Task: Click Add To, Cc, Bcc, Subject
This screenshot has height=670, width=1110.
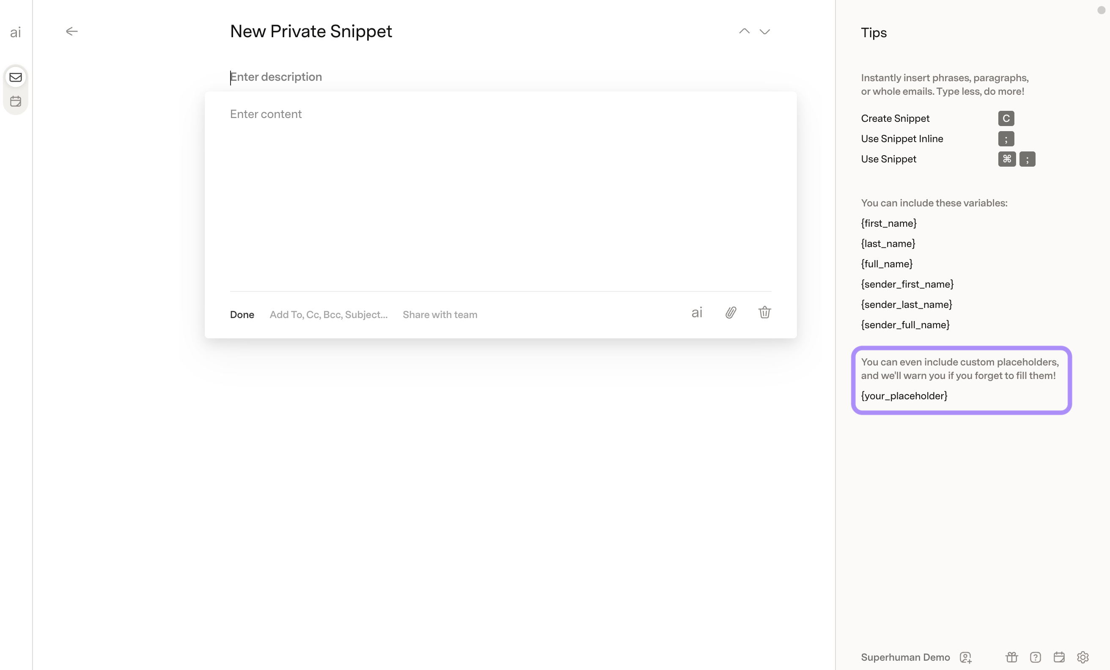Action: click(x=328, y=315)
